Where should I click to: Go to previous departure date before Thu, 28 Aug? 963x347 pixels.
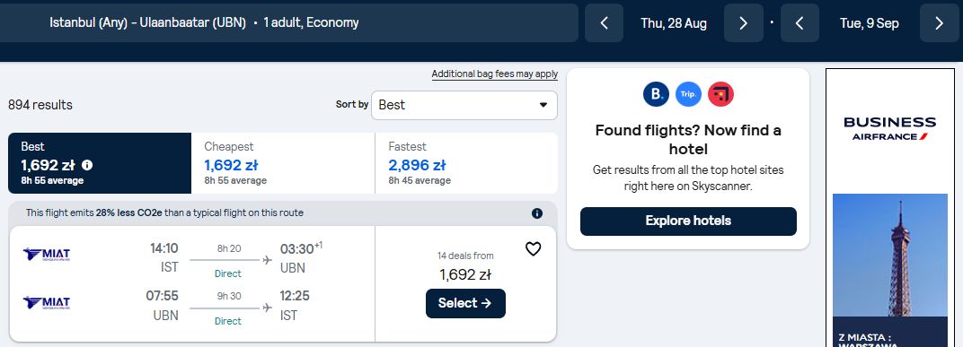[x=604, y=23]
